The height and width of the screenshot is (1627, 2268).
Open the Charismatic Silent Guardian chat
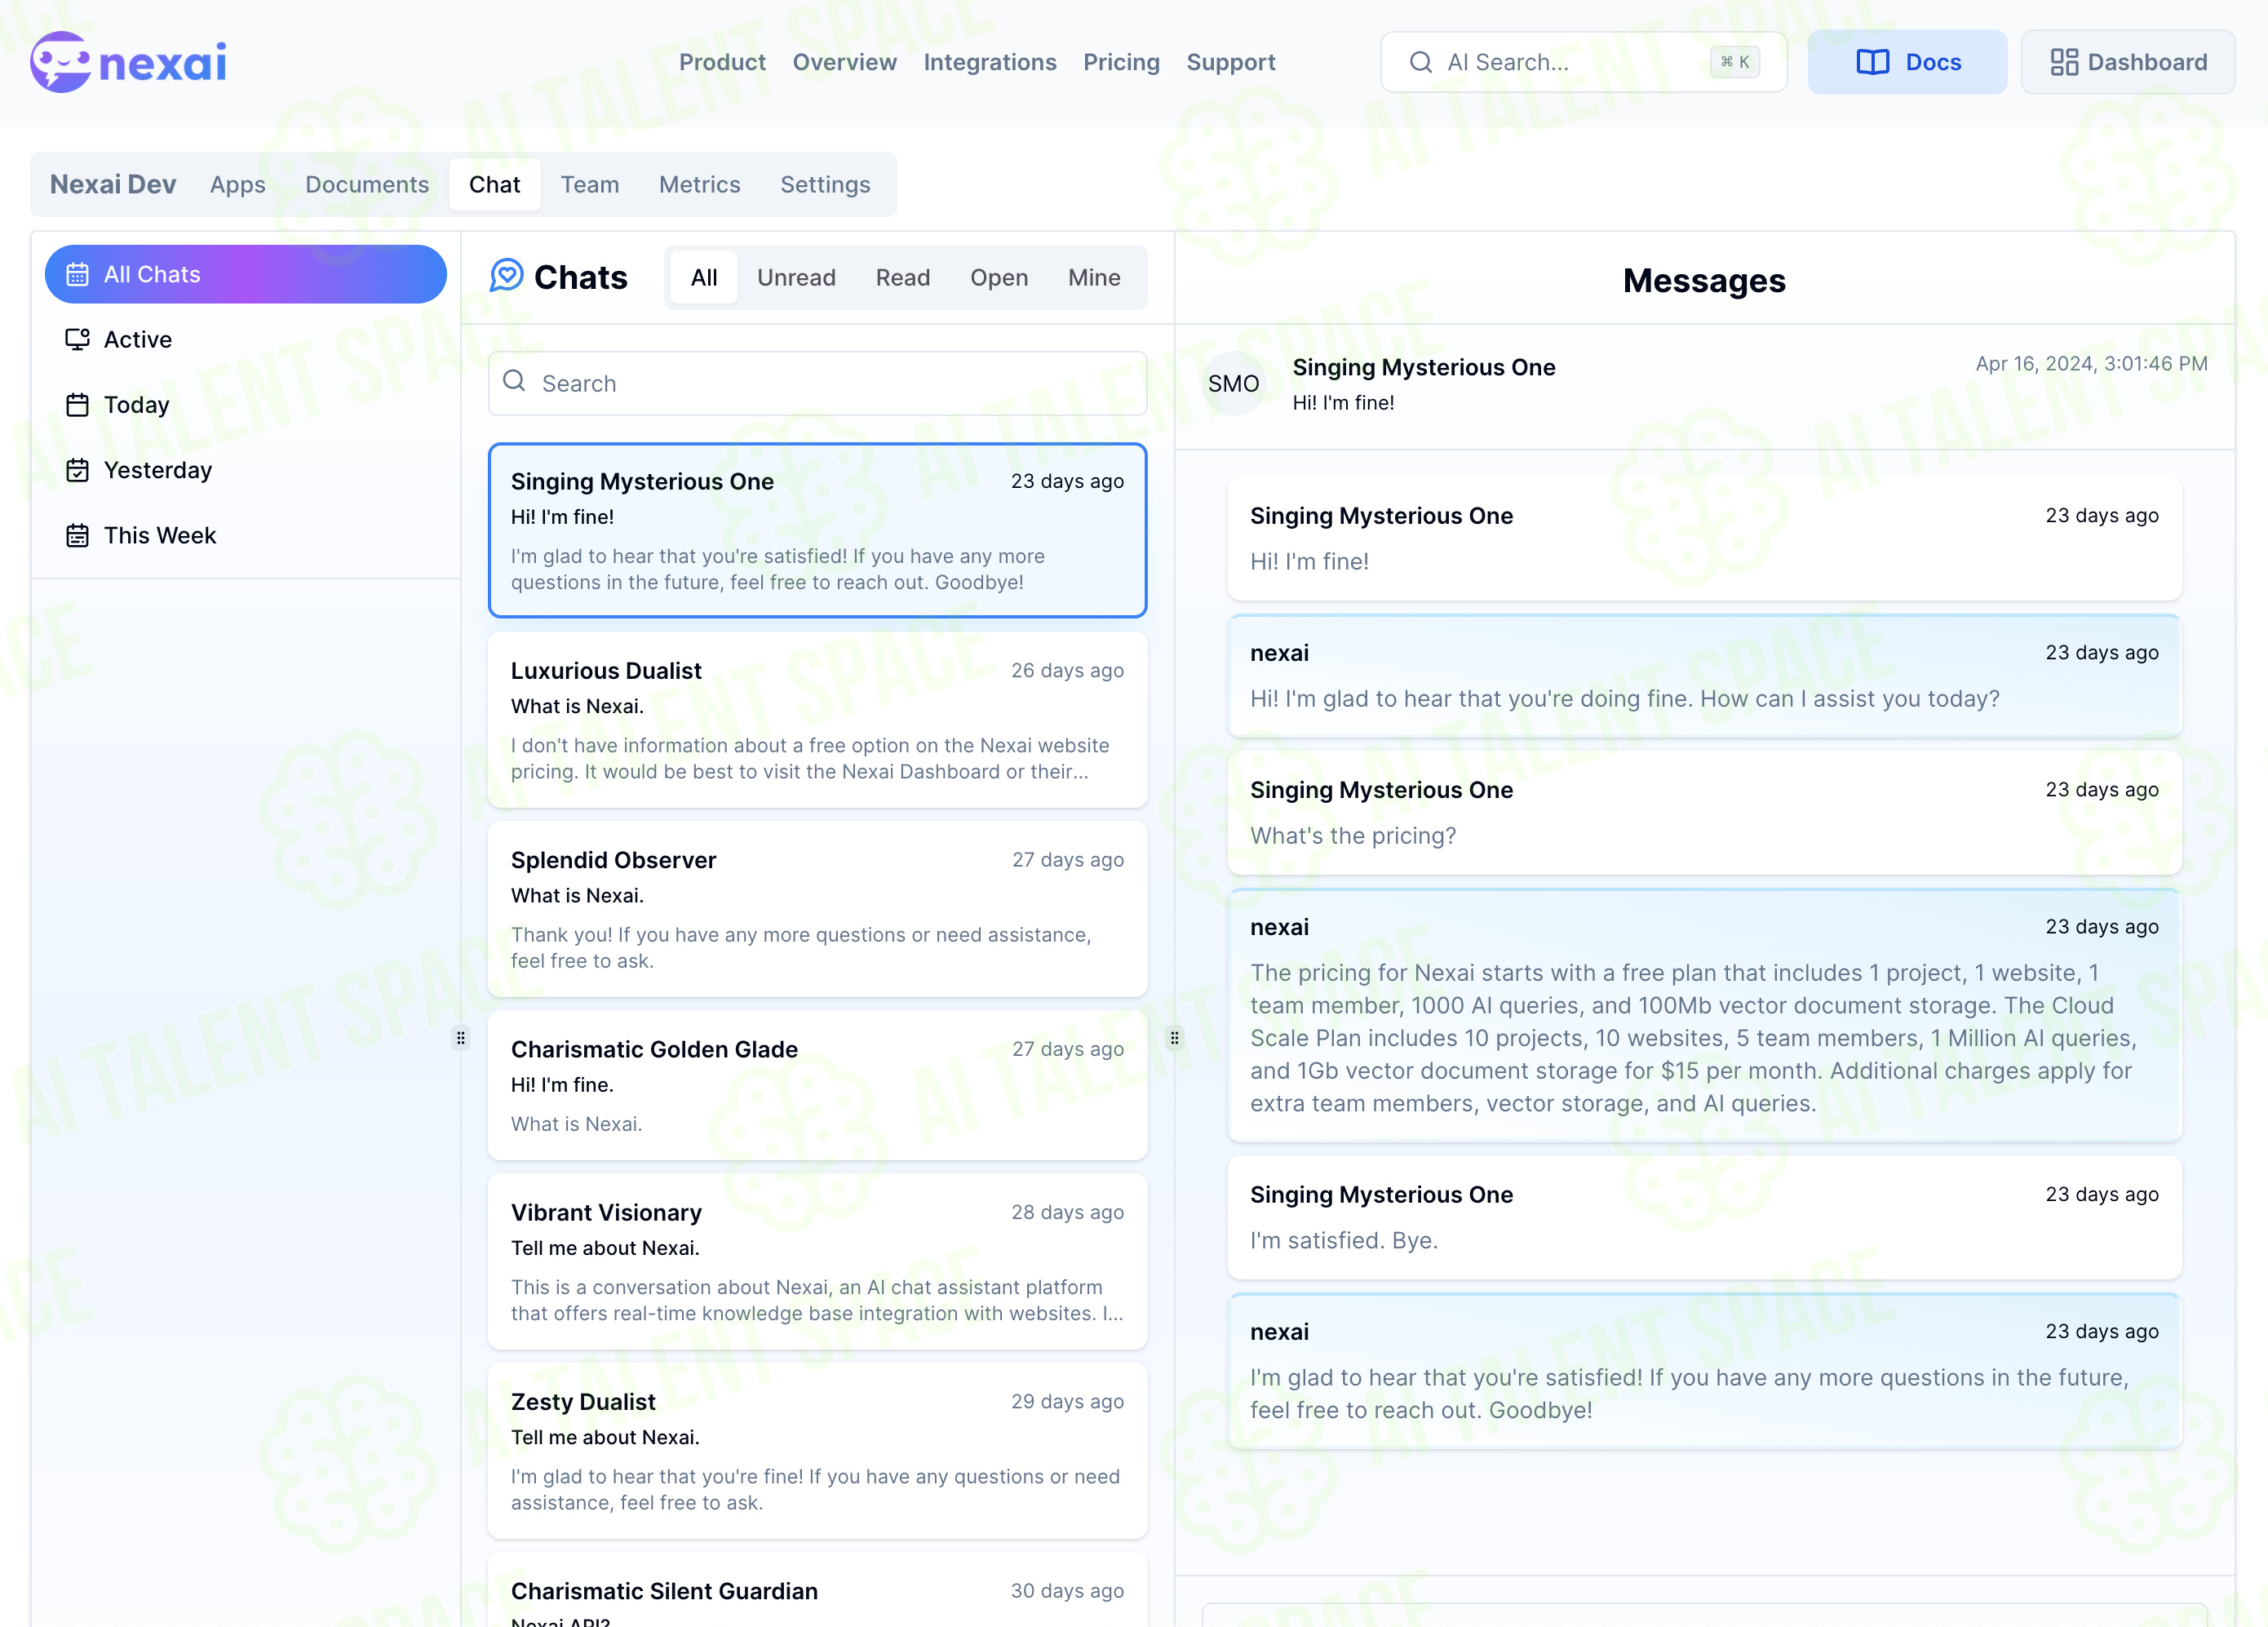click(817, 1590)
